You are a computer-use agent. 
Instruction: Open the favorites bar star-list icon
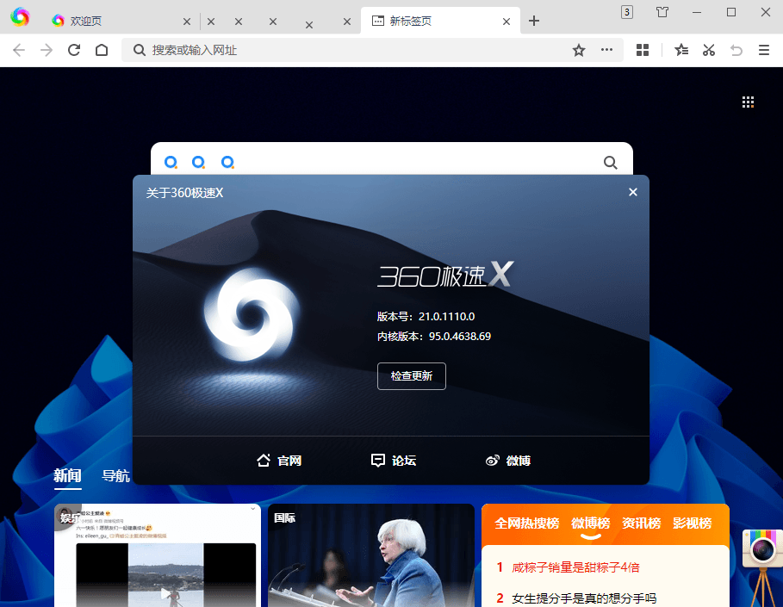pyautogui.click(x=680, y=50)
